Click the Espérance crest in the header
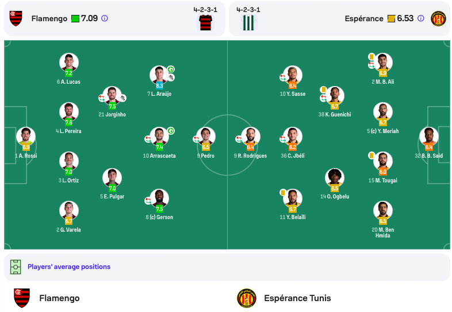The height and width of the screenshot is (312, 452). (x=438, y=19)
